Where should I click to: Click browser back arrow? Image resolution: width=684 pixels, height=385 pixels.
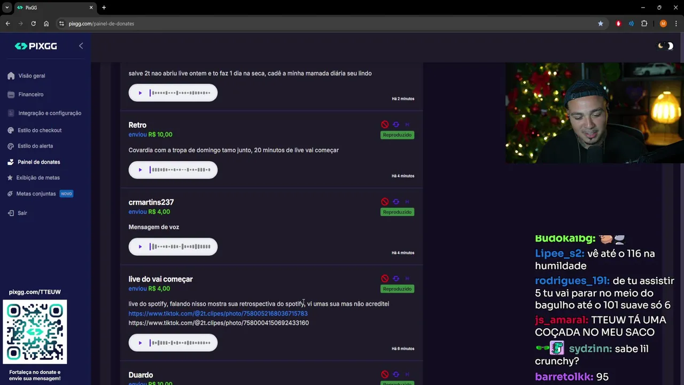(x=7, y=24)
